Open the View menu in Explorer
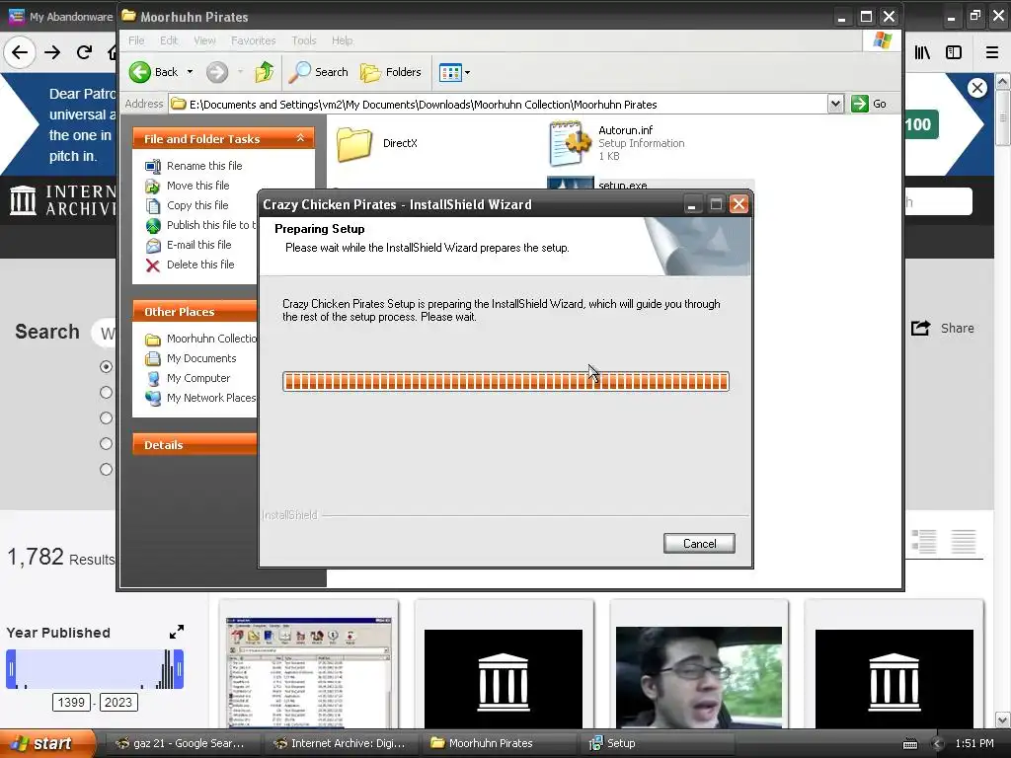This screenshot has height=758, width=1011. pyautogui.click(x=204, y=40)
